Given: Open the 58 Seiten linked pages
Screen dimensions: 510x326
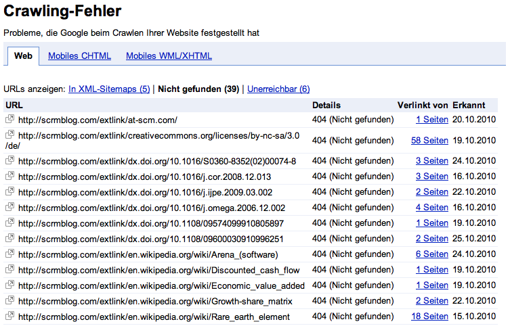Looking at the screenshot, I should 429,141.
